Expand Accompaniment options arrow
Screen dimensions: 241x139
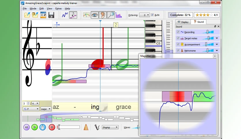217,44
